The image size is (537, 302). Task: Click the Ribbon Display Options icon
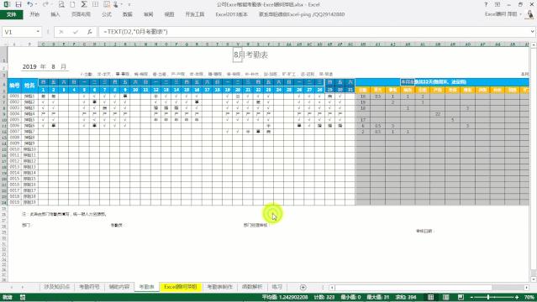tap(498, 4)
